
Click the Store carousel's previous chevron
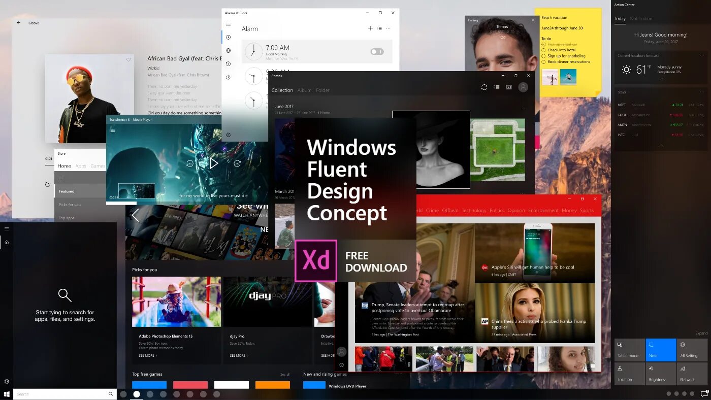click(135, 215)
